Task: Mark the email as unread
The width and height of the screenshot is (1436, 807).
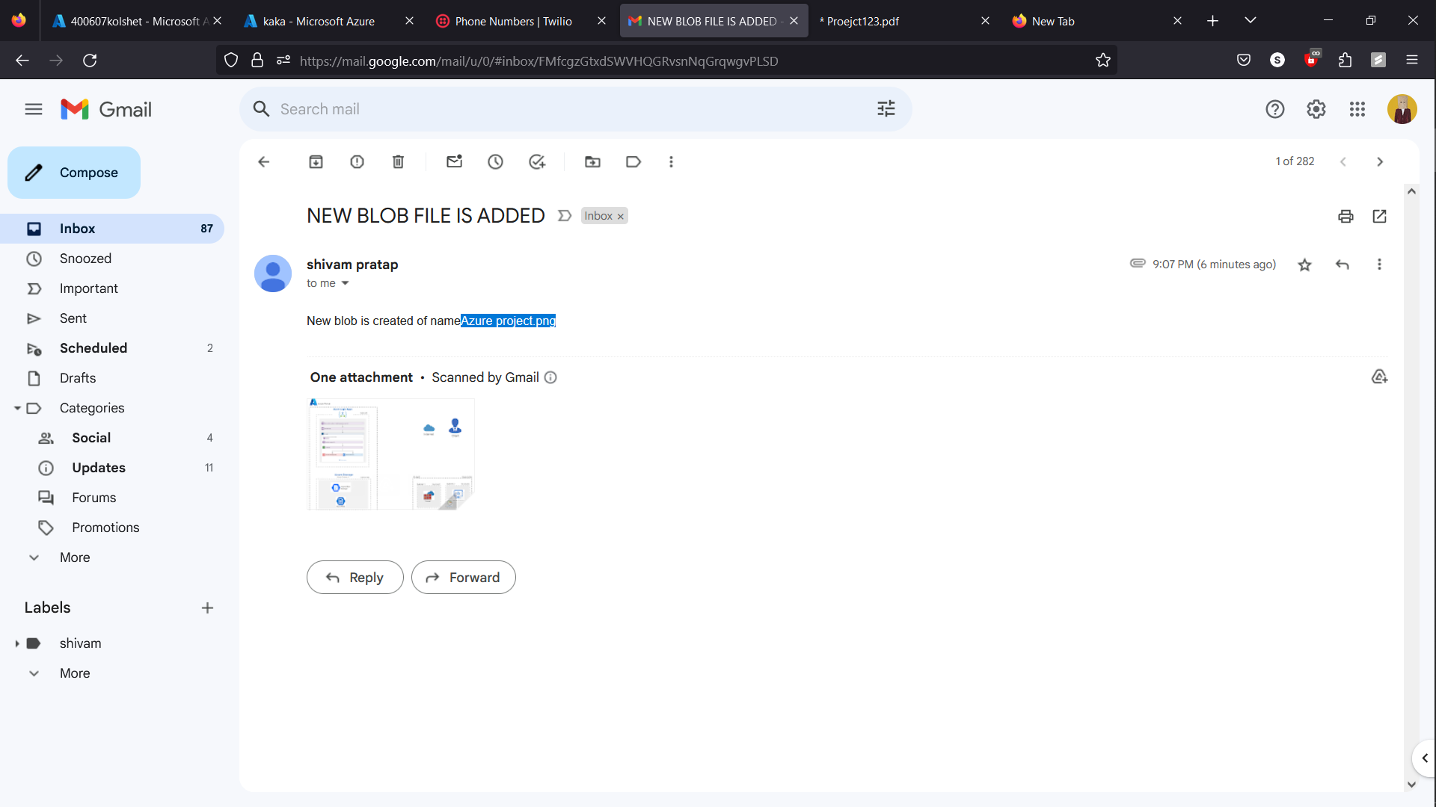Action: 454,161
